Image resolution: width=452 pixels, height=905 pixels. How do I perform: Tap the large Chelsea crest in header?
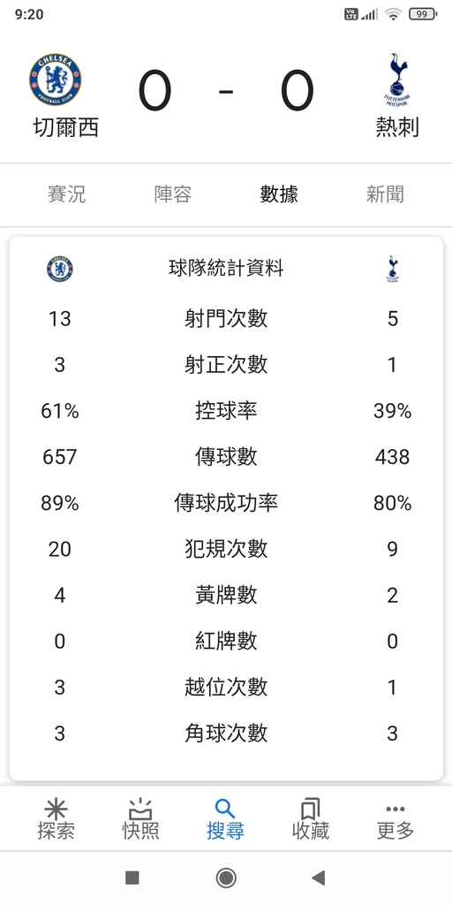56,80
